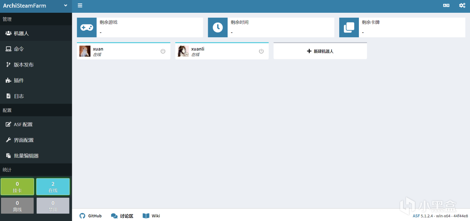Click 在线 status under xuan
The height and width of the screenshot is (221, 470).
coord(97,55)
